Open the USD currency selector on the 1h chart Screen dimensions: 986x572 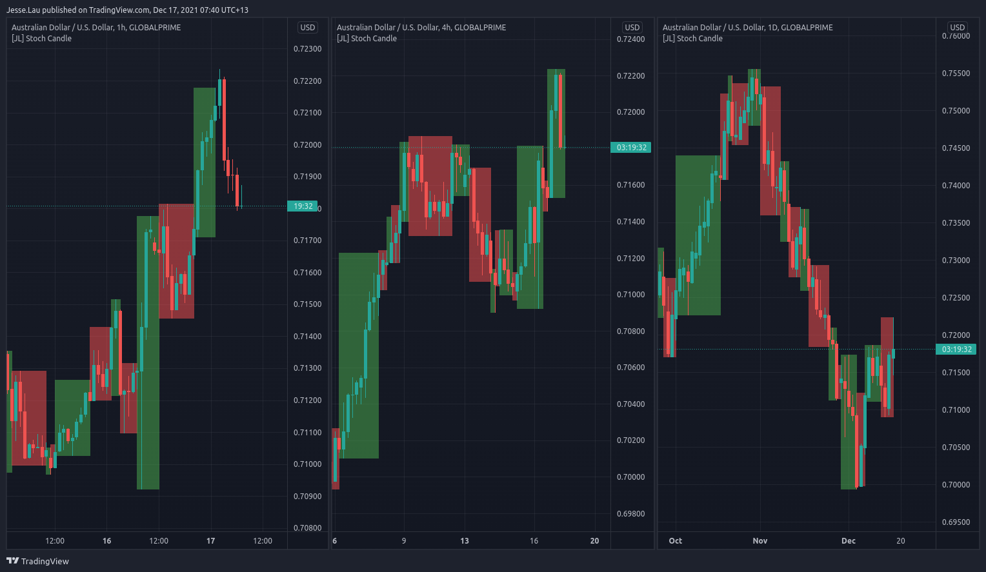pos(308,27)
